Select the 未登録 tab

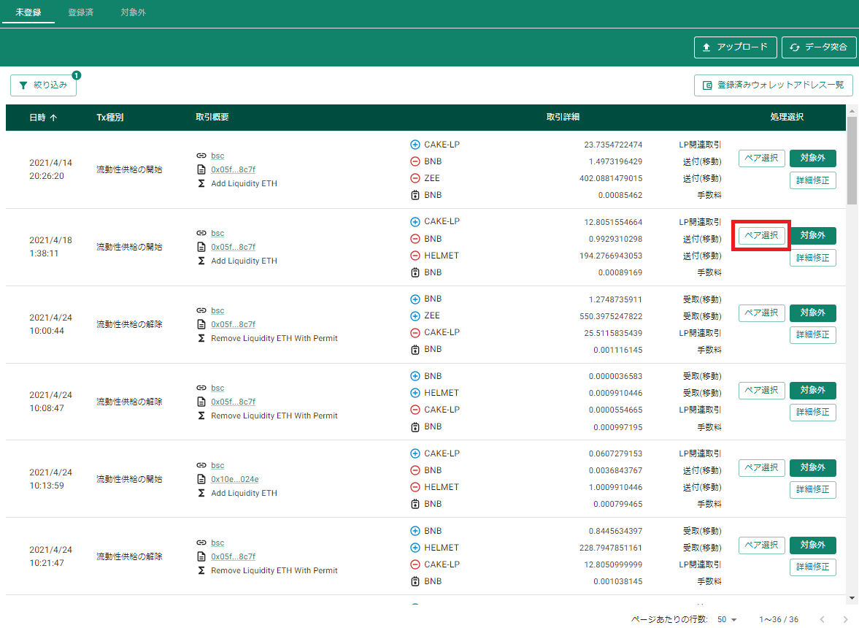pyautogui.click(x=28, y=12)
